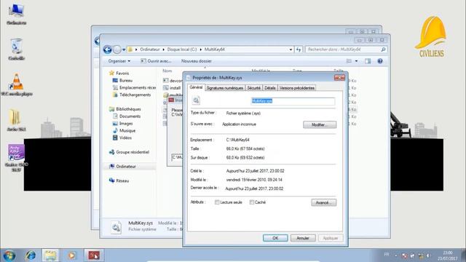Close the Propriétés de MultiKey.sys dialog
This screenshot has height=262, width=466.
(x=339, y=78)
